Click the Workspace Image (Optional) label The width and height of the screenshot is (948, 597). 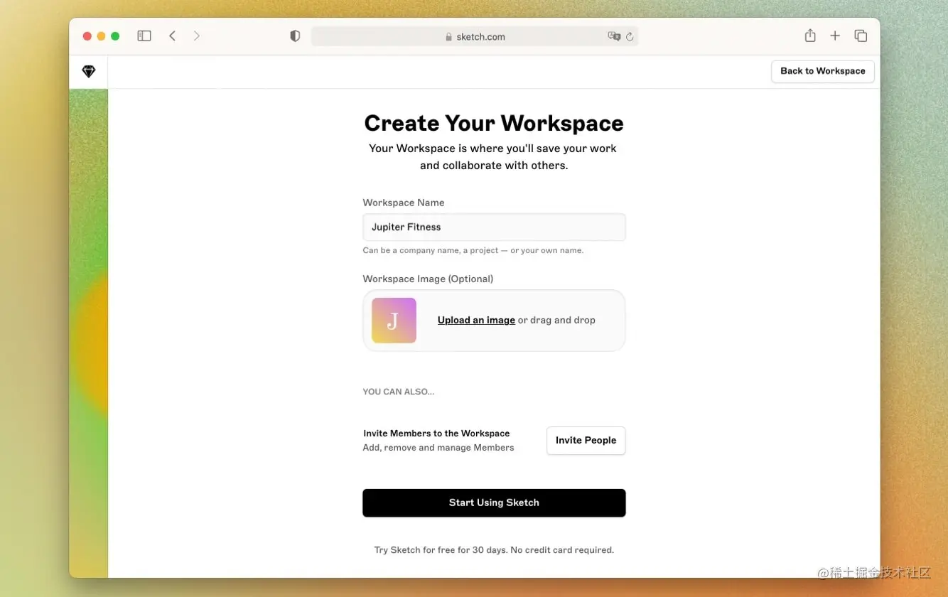click(x=428, y=279)
